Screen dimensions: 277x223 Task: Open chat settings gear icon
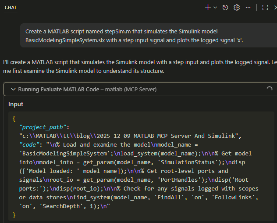(237, 7)
